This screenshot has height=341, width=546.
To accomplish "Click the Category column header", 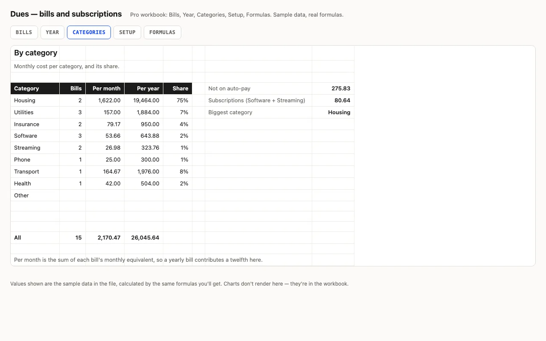I will [x=35, y=89].
